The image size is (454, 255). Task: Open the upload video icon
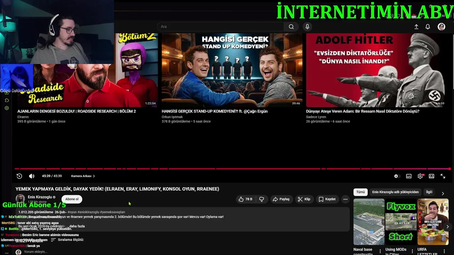(x=416, y=27)
